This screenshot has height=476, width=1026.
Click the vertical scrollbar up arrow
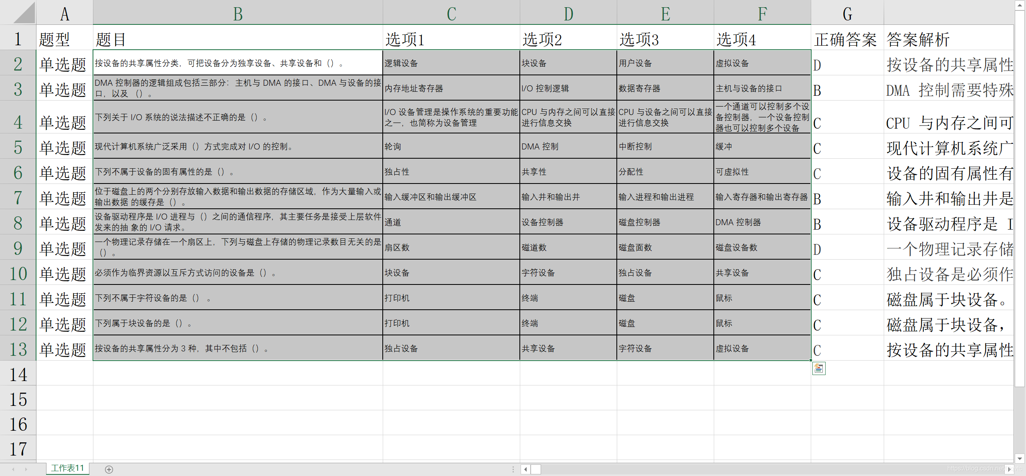[1020, 5]
